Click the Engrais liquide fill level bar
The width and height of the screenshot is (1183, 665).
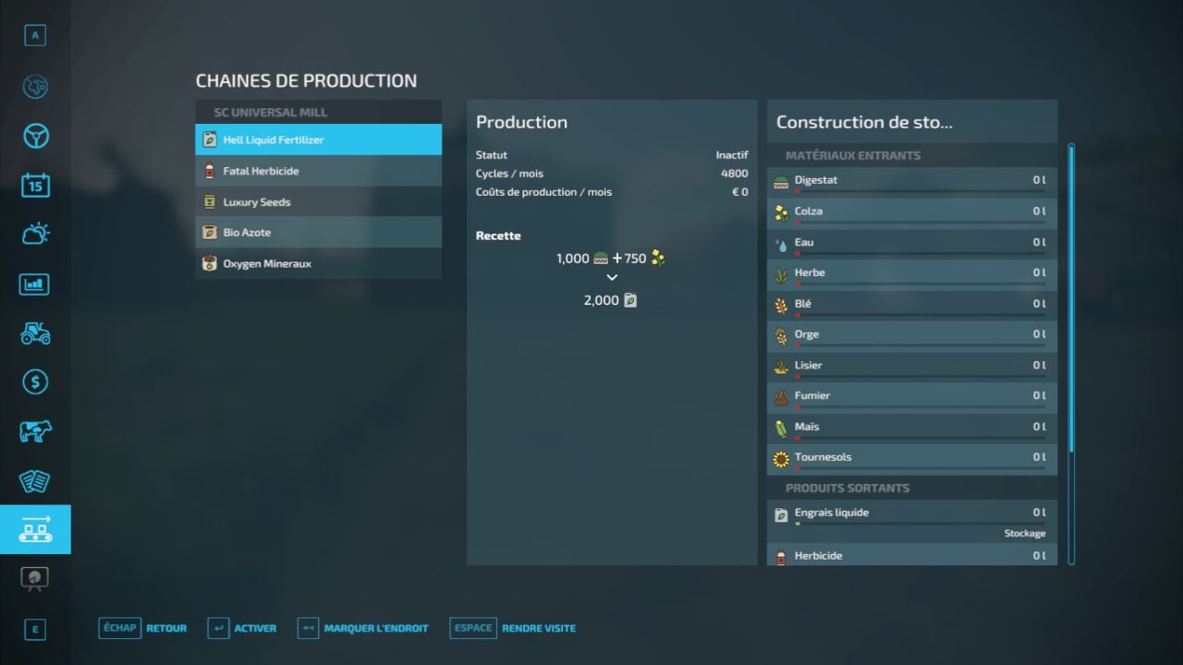920,525
